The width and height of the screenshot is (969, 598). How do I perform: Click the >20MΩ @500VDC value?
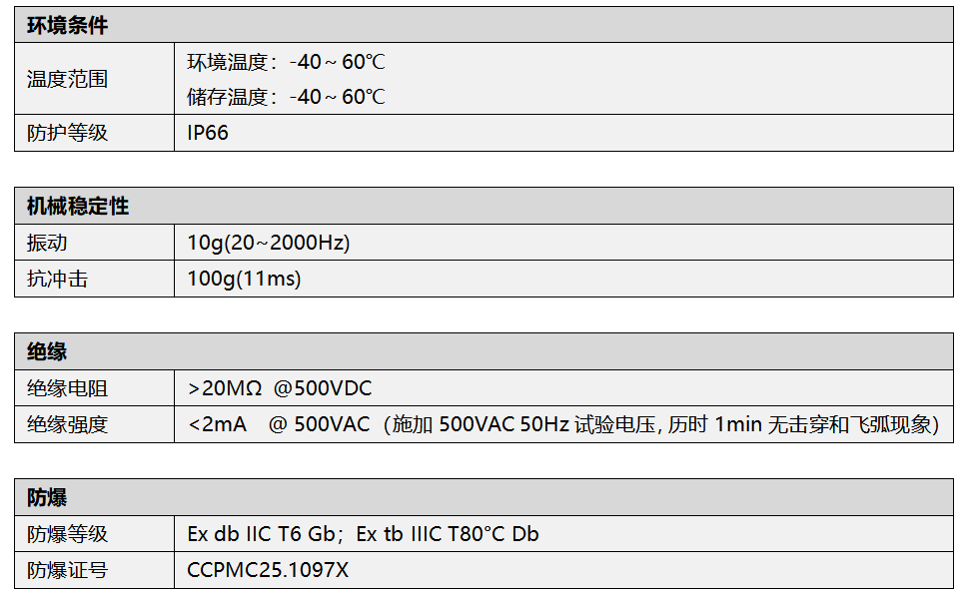[280, 388]
